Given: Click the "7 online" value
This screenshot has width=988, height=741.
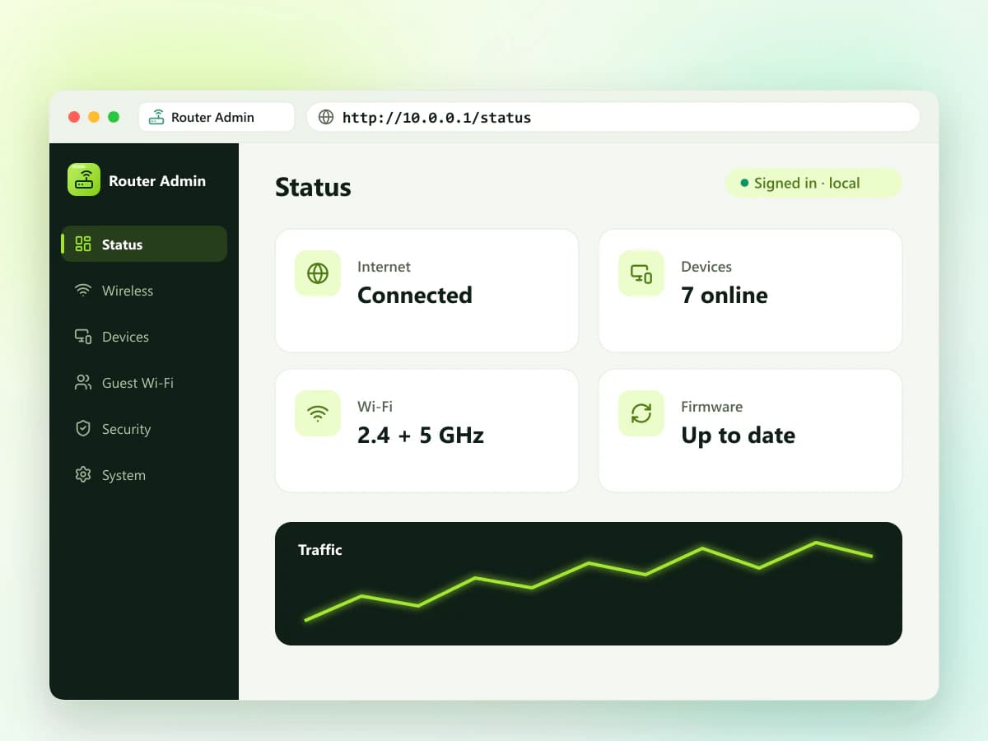Looking at the screenshot, I should 725,295.
